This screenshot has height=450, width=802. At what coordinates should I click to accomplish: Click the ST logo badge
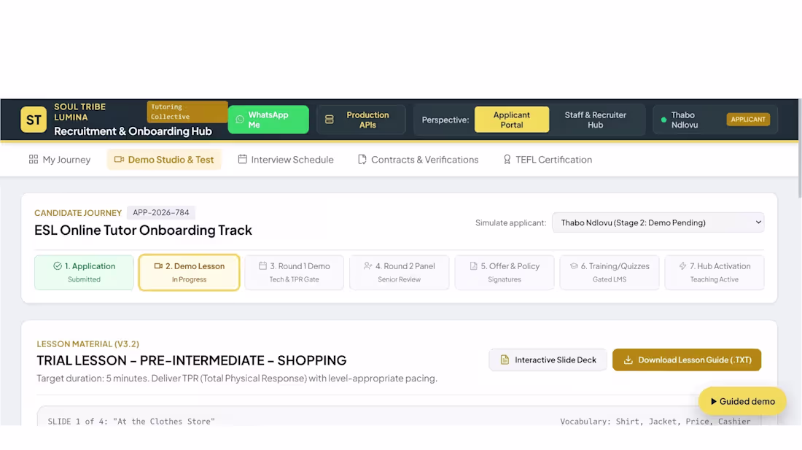click(x=34, y=120)
